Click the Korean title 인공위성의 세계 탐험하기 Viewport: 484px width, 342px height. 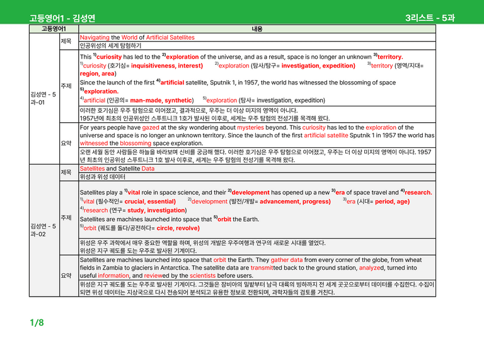[x=110, y=45]
